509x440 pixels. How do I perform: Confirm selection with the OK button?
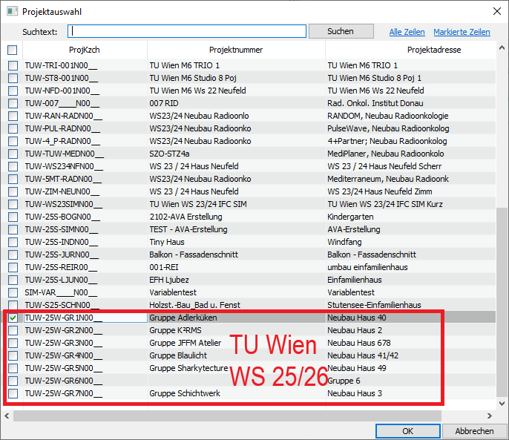(407, 431)
